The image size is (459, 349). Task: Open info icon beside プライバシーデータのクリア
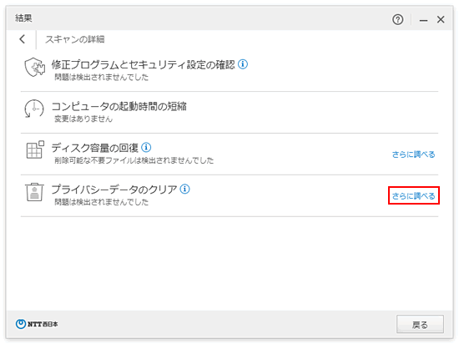click(x=184, y=189)
